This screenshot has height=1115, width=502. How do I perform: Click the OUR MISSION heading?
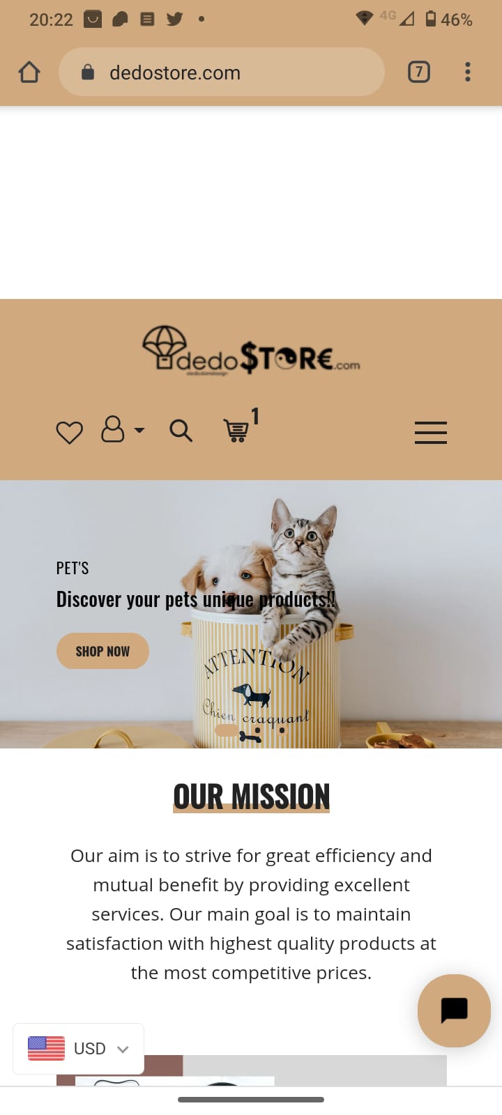(251, 797)
